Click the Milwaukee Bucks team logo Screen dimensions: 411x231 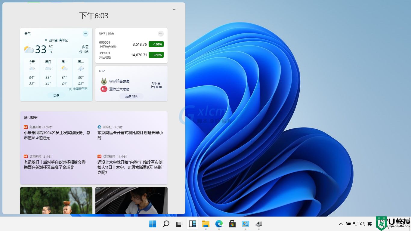[104, 81]
